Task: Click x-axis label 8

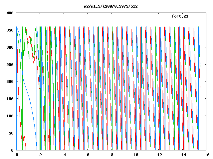Action: (112, 155)
